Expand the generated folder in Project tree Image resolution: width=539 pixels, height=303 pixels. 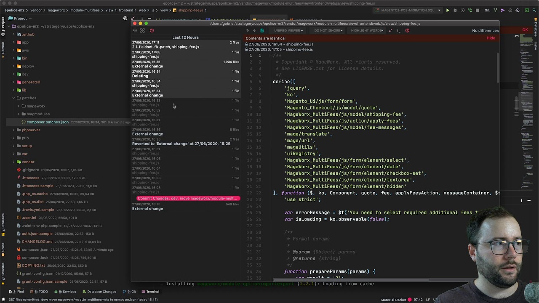coord(13,82)
